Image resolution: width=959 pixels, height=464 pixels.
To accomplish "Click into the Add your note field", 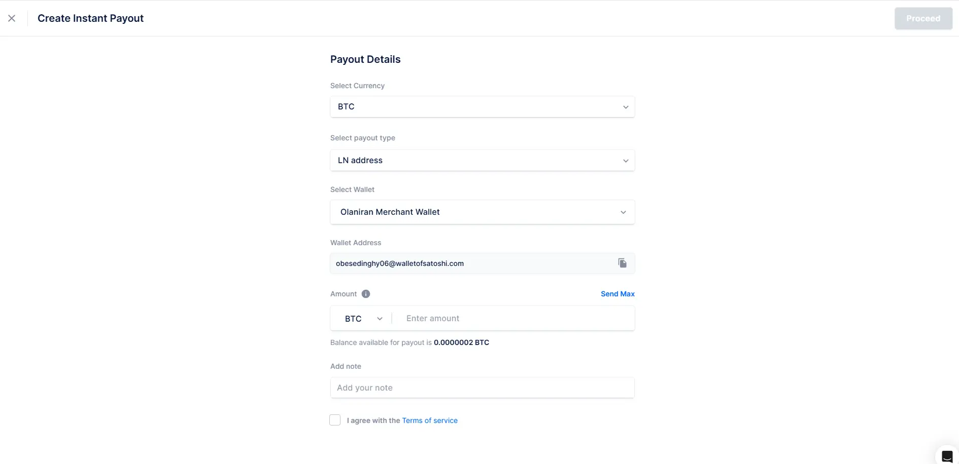I will (x=482, y=388).
